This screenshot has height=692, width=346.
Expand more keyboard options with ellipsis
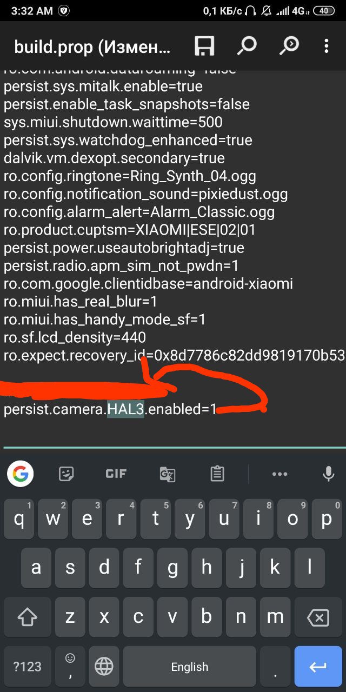(x=280, y=474)
